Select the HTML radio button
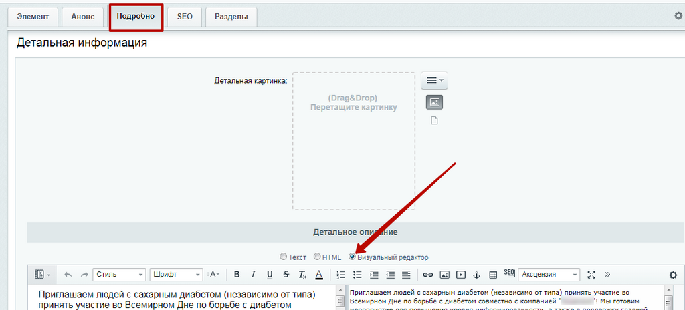This screenshot has height=310, width=685. click(317, 257)
